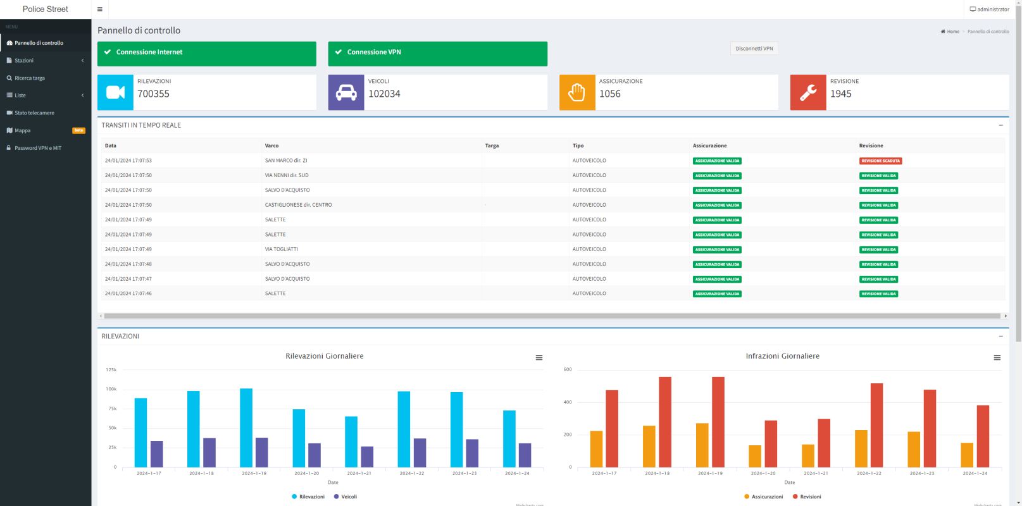Click the transit table horizontal scrollbar
Screen dimensions: 1022x506
click(552, 316)
